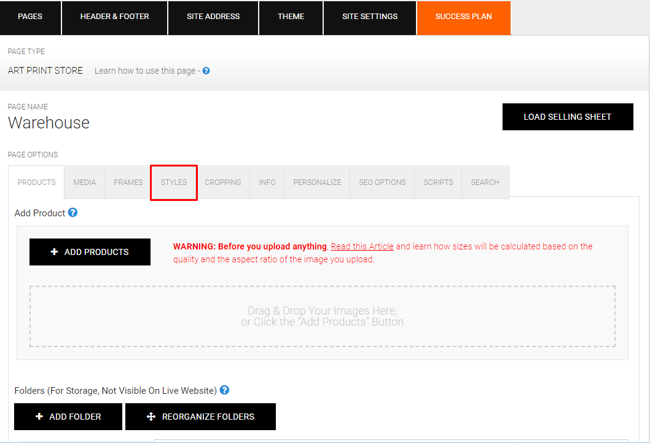Viewport: 650px width, 443px height.
Task: Click the Folders section help question icon
Action: click(224, 390)
